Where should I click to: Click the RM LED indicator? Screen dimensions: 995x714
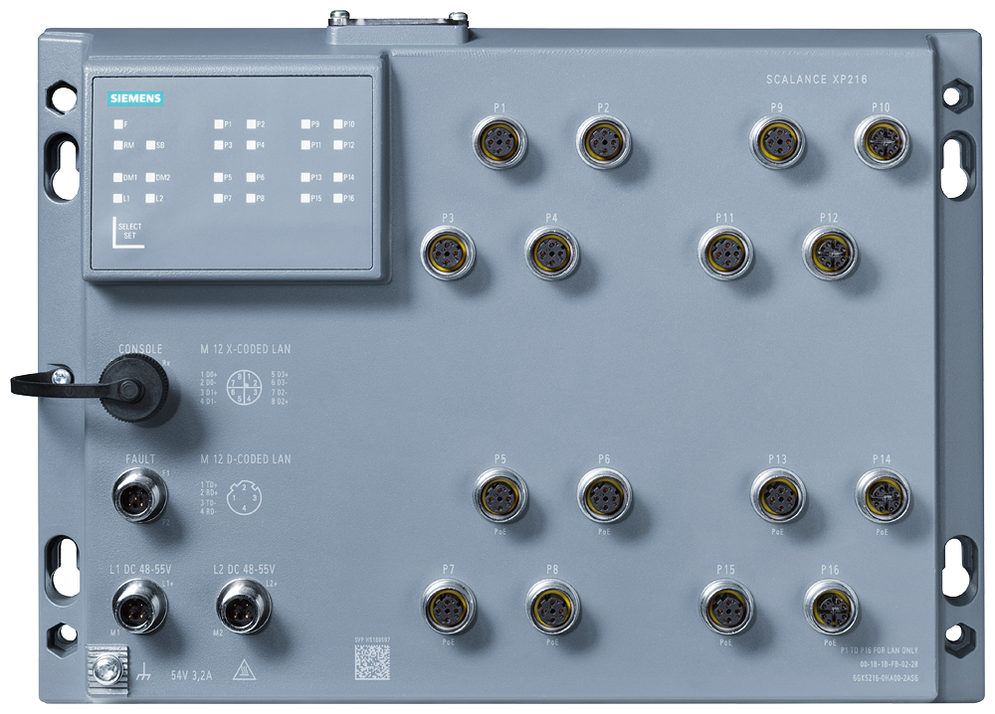click(118, 145)
